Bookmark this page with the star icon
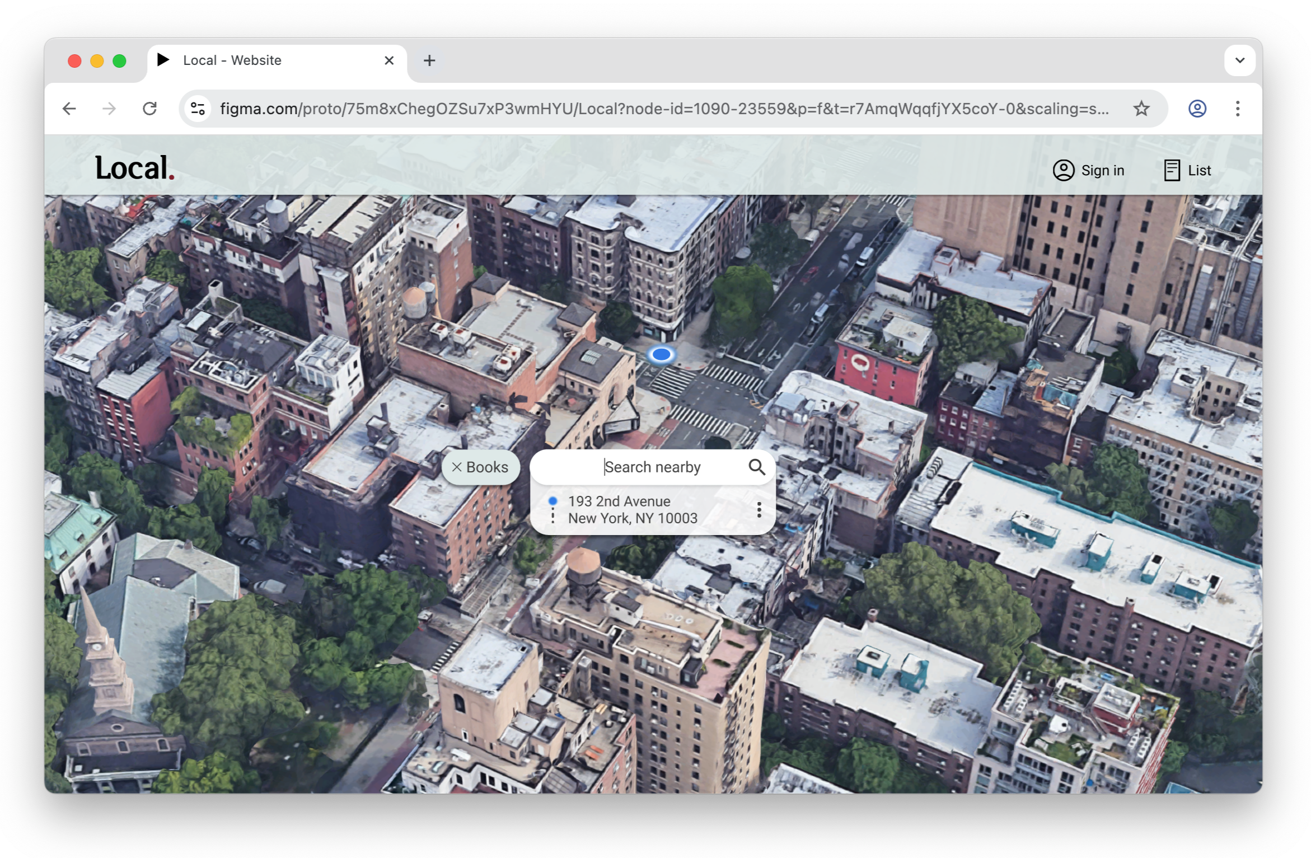The height and width of the screenshot is (858, 1311). [1141, 109]
